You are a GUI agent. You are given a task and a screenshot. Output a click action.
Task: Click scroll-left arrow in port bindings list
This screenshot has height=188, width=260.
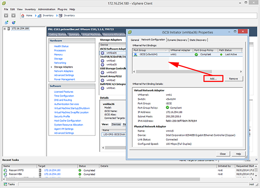(134, 72)
